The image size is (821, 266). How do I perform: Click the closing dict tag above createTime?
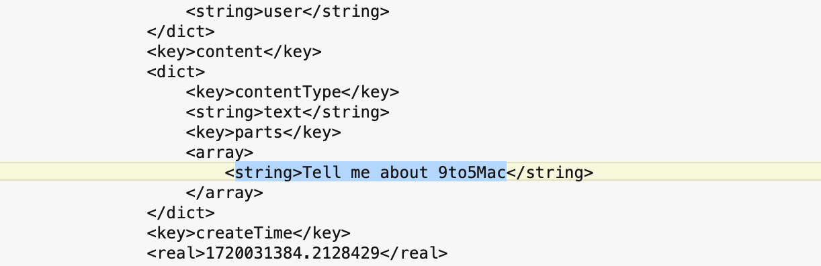pos(181,213)
